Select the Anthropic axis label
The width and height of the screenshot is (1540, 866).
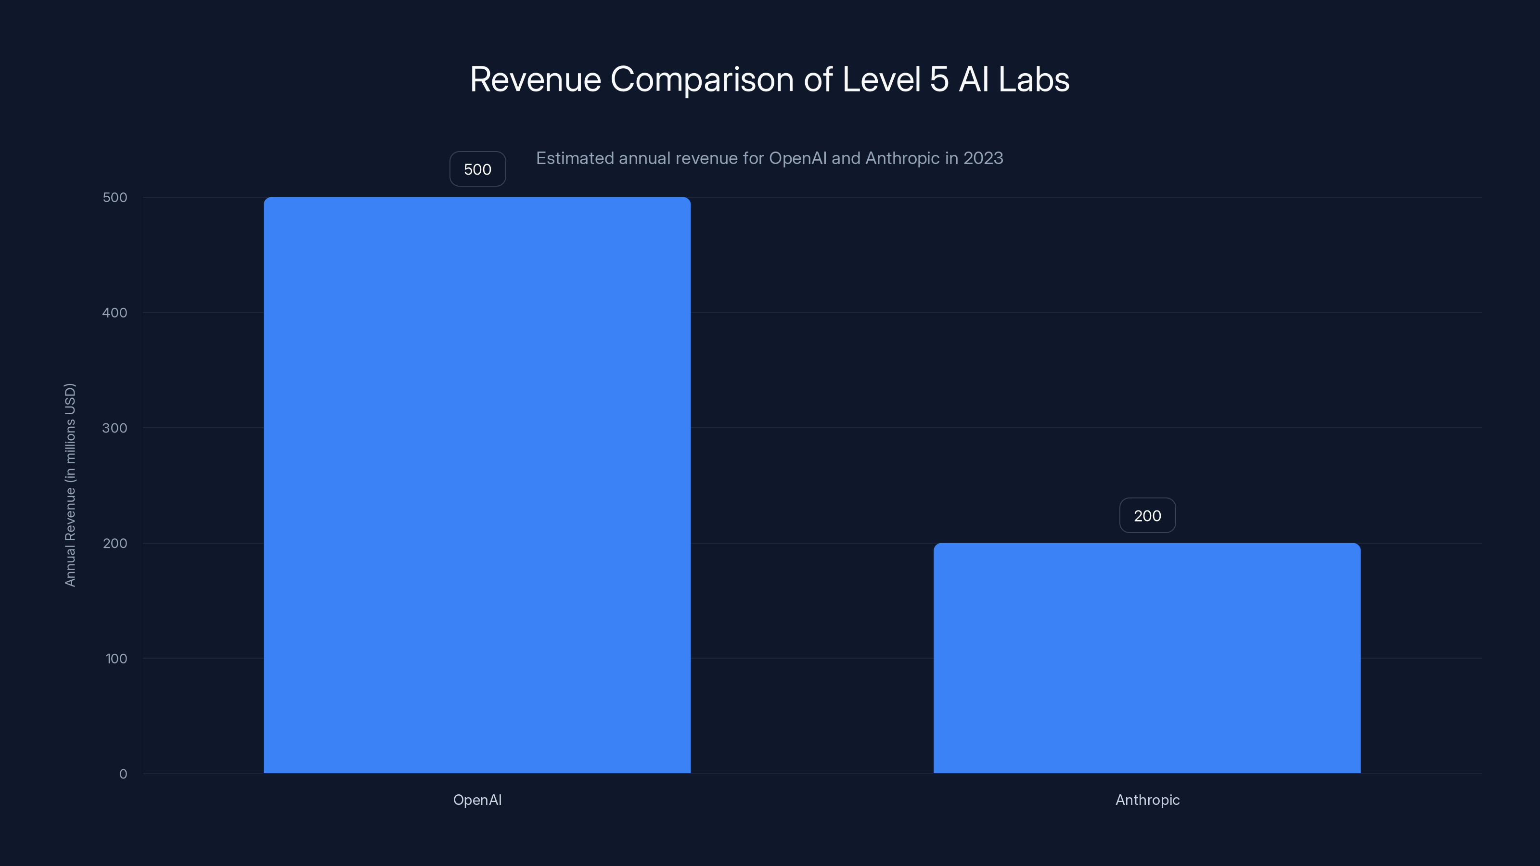(1147, 800)
